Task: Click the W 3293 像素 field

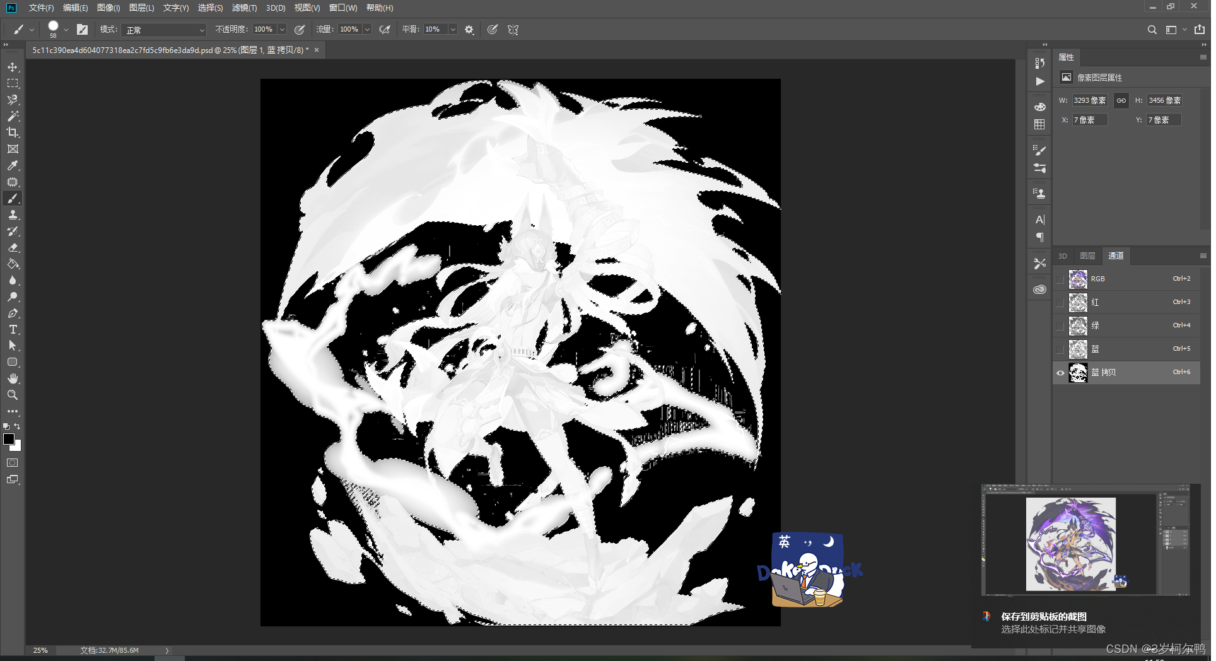Action: point(1090,100)
